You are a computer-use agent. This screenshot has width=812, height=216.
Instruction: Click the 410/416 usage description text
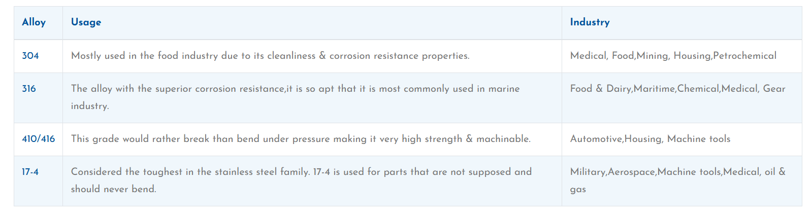click(301, 139)
